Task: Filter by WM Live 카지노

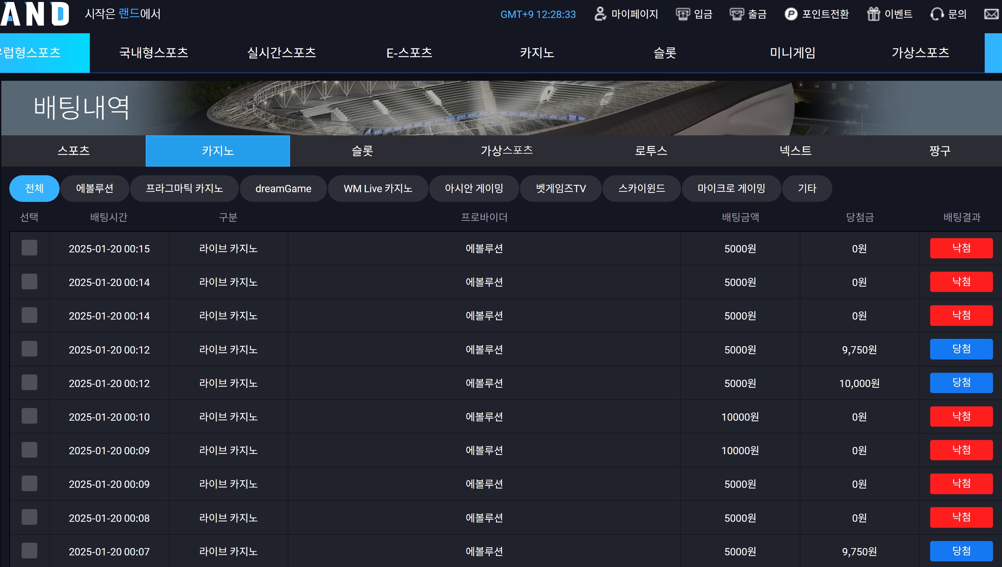Action: tap(378, 189)
